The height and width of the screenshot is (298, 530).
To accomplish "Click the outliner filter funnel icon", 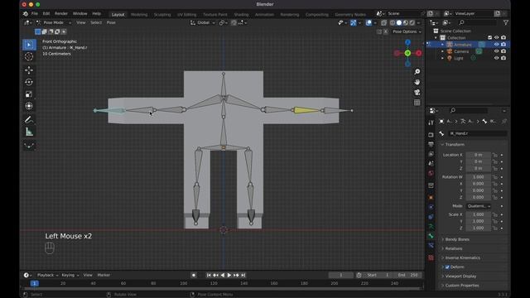I will [506, 22].
